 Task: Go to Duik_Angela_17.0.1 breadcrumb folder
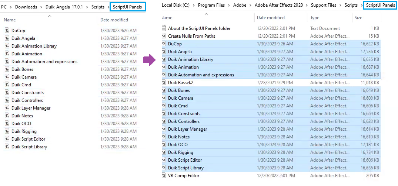click(64, 7)
